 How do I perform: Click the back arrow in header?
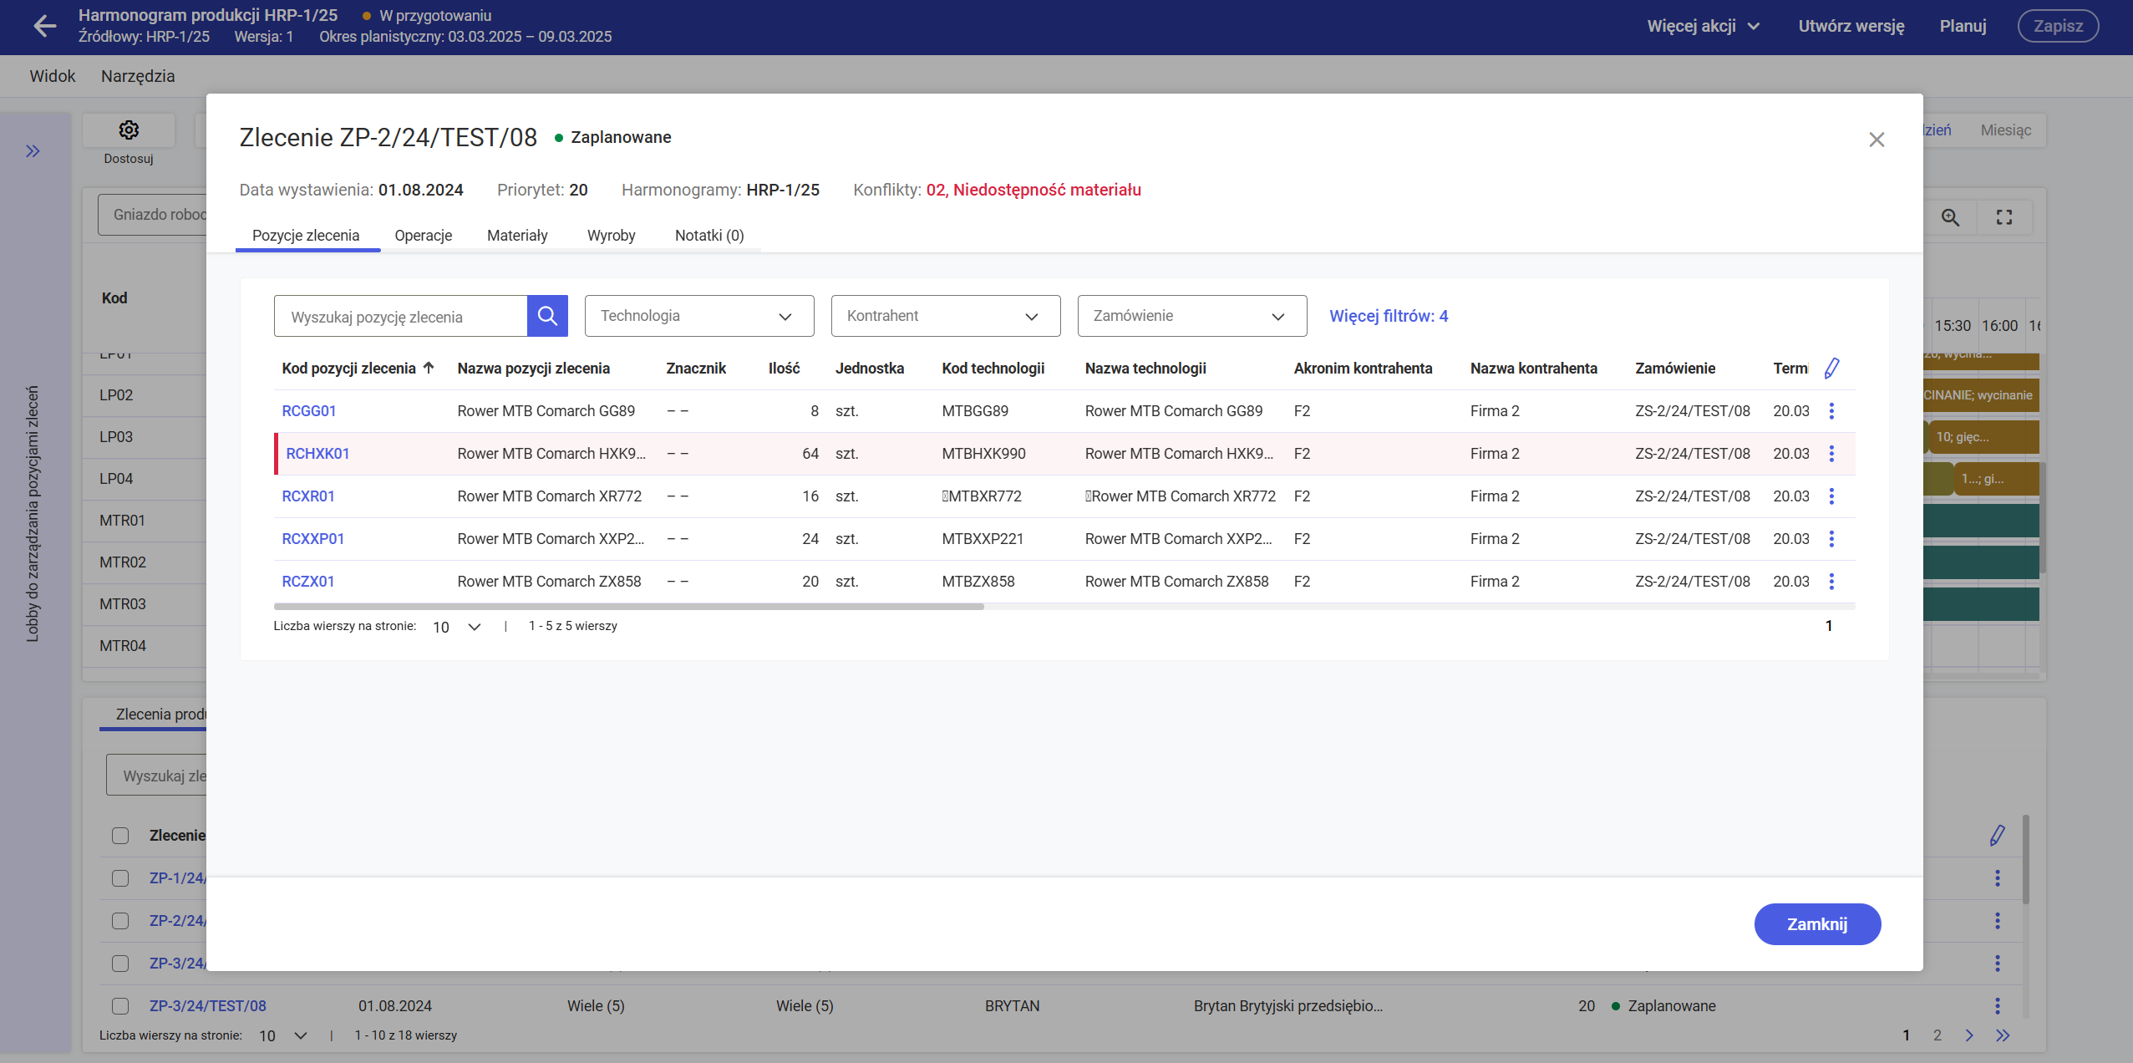[44, 26]
